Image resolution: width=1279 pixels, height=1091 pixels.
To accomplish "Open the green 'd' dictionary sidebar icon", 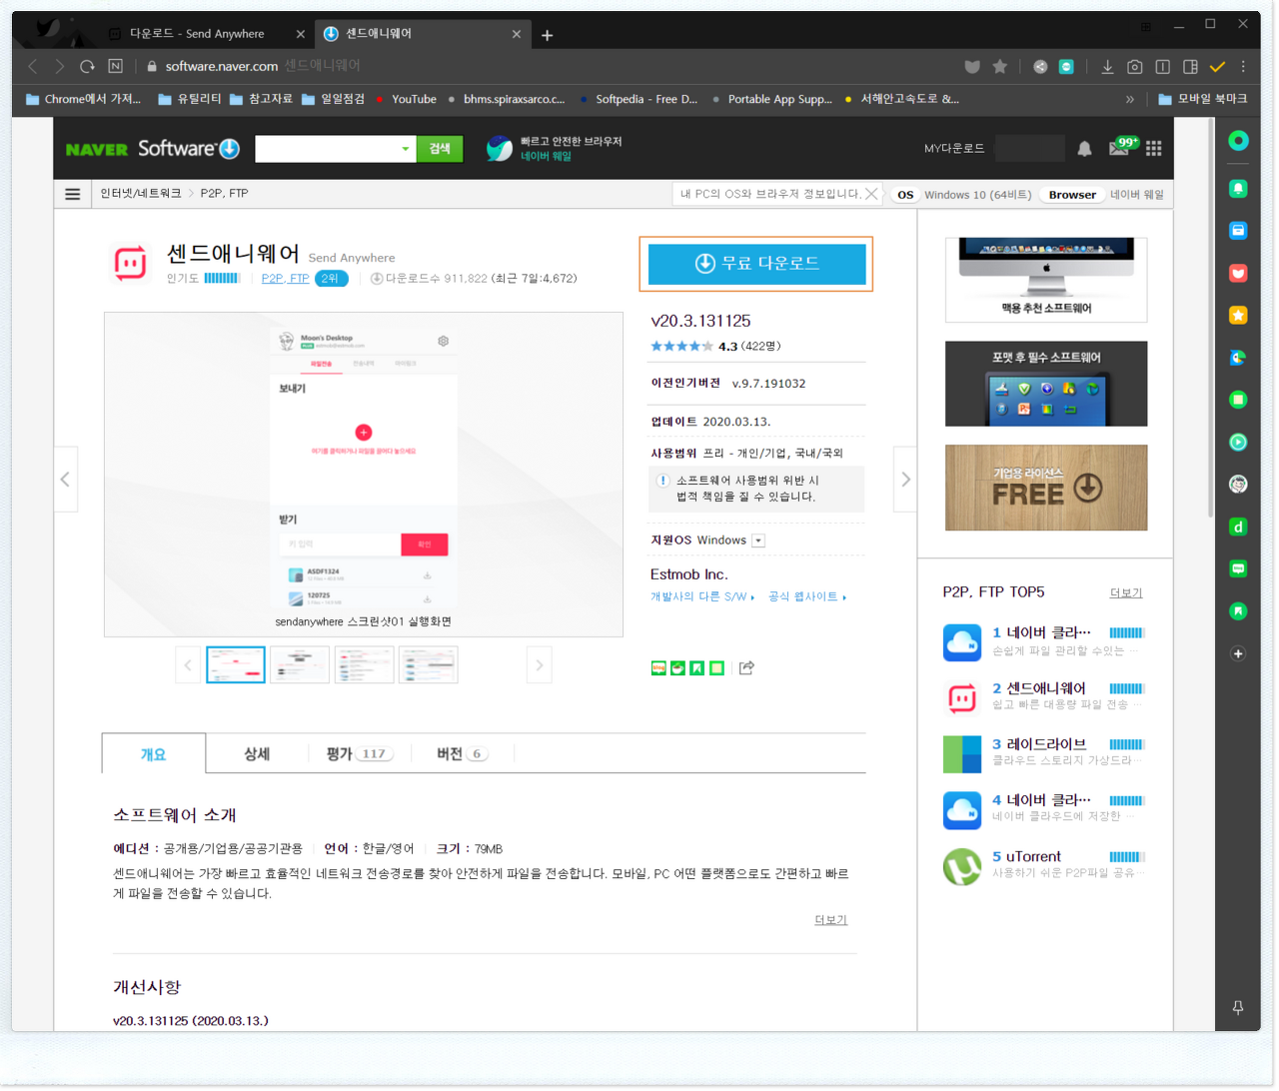I will (x=1238, y=527).
